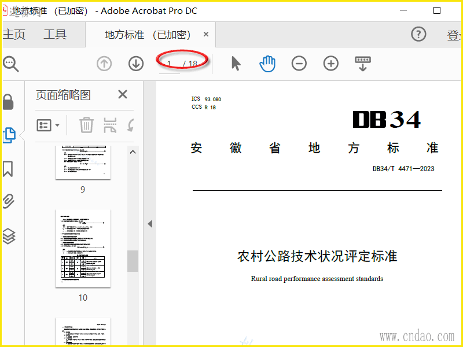Image resolution: width=463 pixels, height=347 pixels.
Task: Close the 页面缩略图 panel
Action: point(123,95)
